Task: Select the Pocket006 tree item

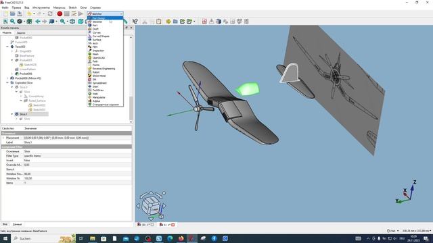Action: pos(26,74)
